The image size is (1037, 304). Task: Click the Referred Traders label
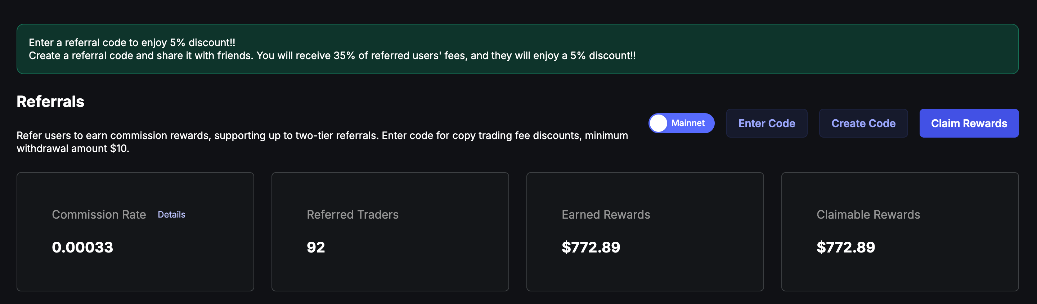[352, 215]
